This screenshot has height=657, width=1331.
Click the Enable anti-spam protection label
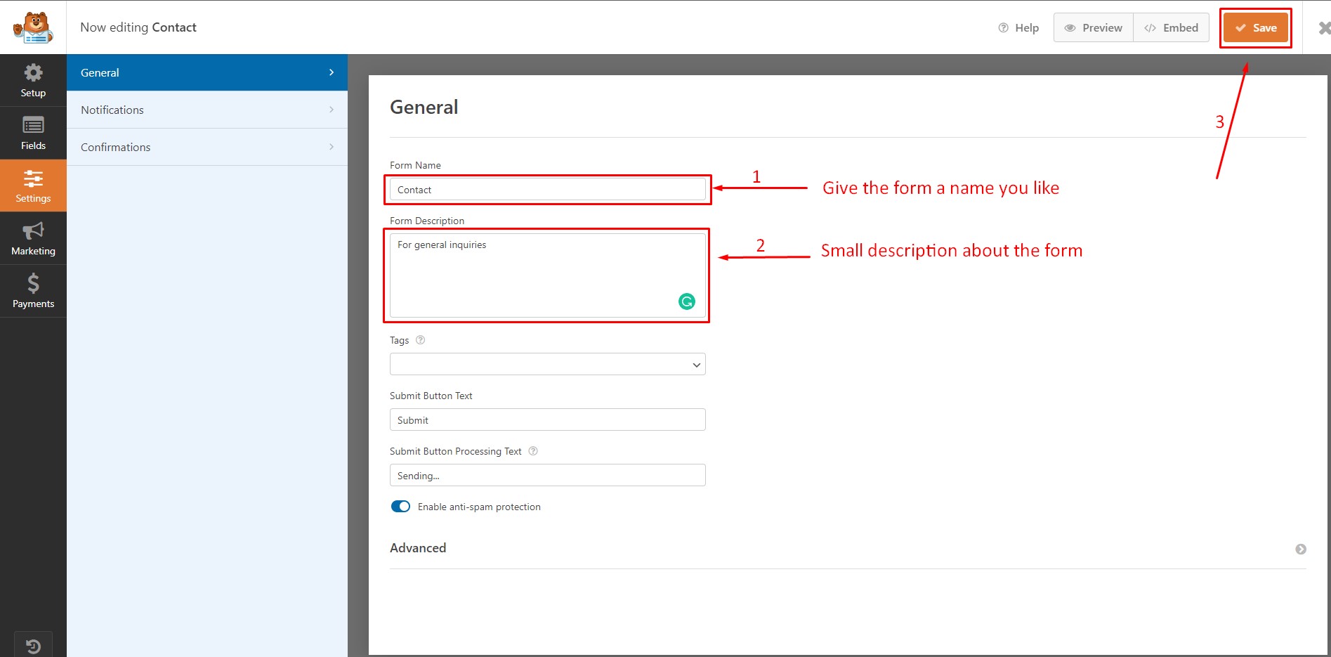479,507
